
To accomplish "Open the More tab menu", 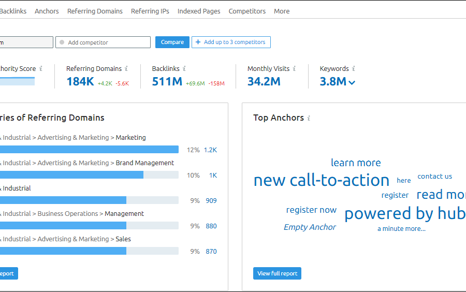I will (x=282, y=11).
